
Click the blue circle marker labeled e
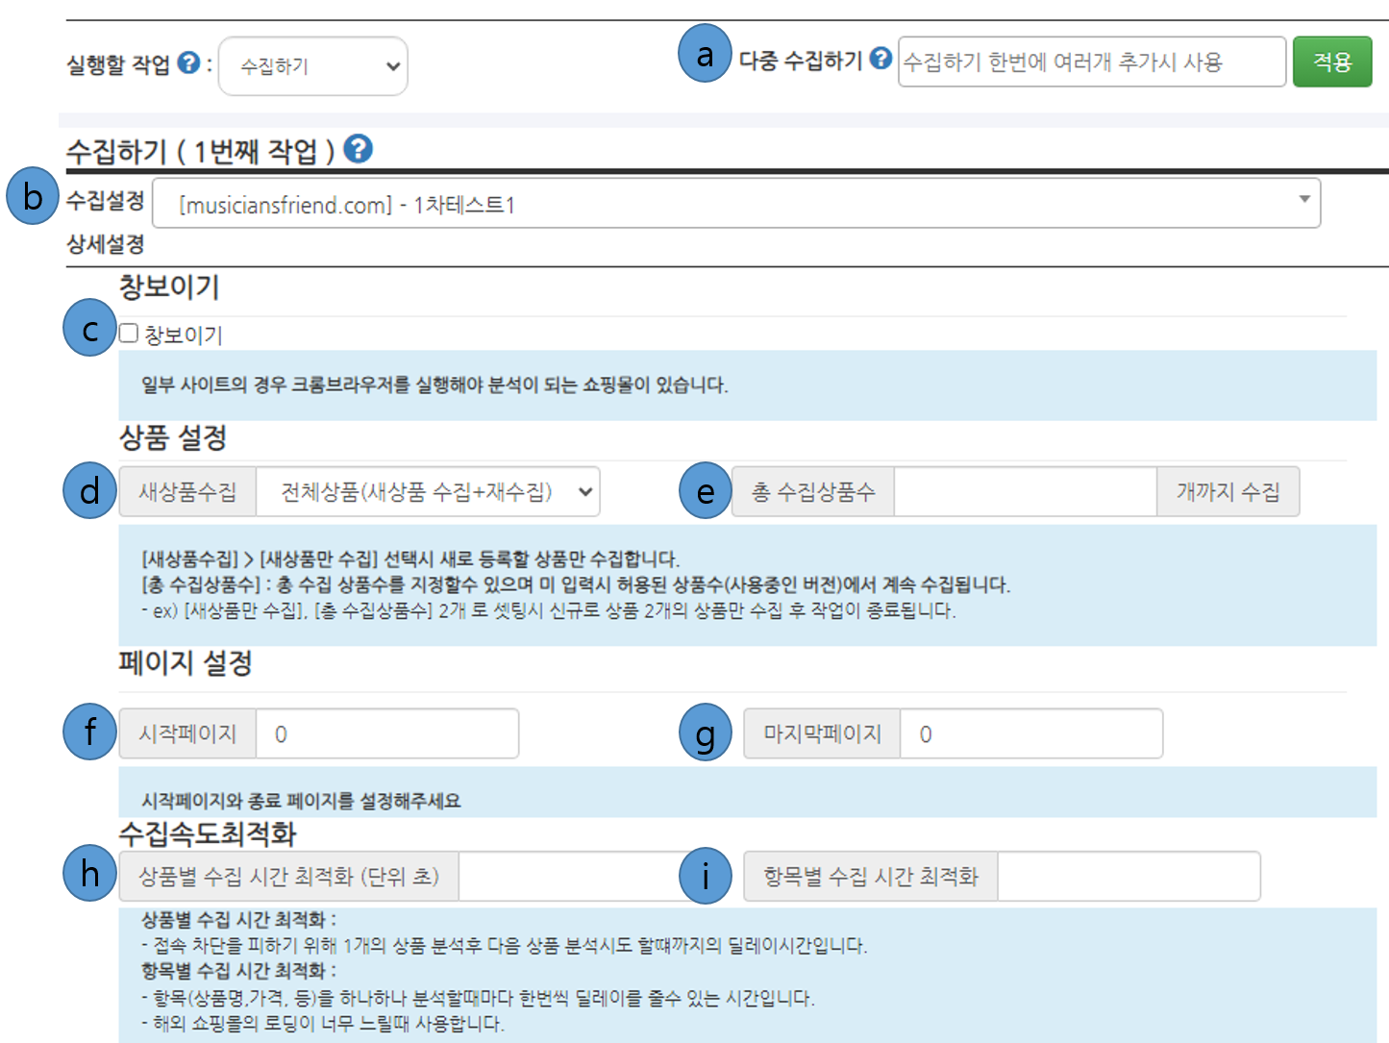[x=705, y=491]
